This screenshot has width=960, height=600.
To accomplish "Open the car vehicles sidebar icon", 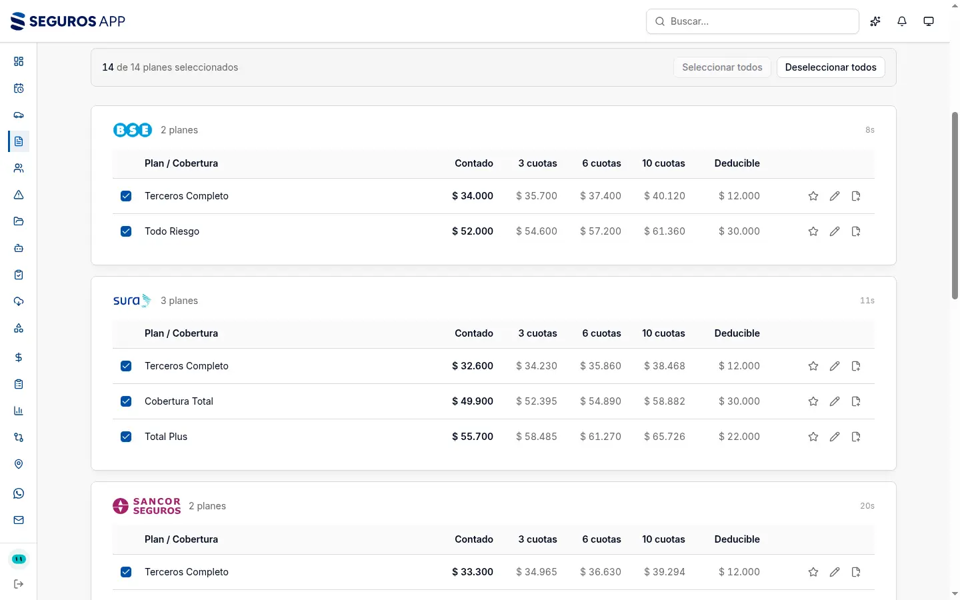I will [19, 115].
